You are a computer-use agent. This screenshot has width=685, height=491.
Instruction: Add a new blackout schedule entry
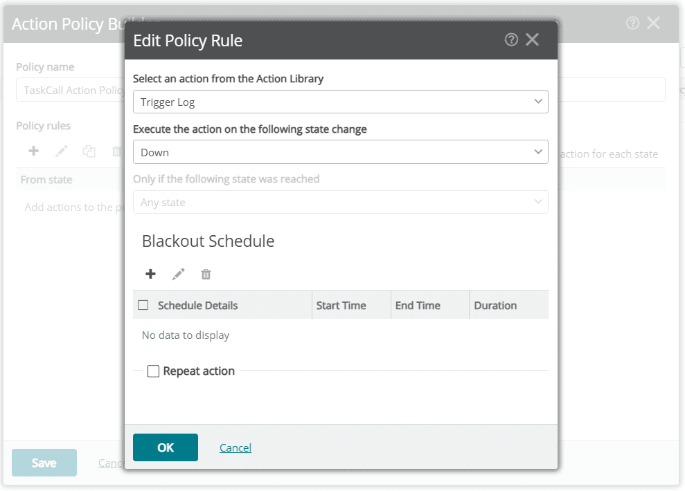[150, 274]
